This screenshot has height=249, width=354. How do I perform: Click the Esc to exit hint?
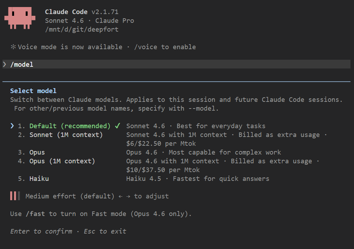105,231
